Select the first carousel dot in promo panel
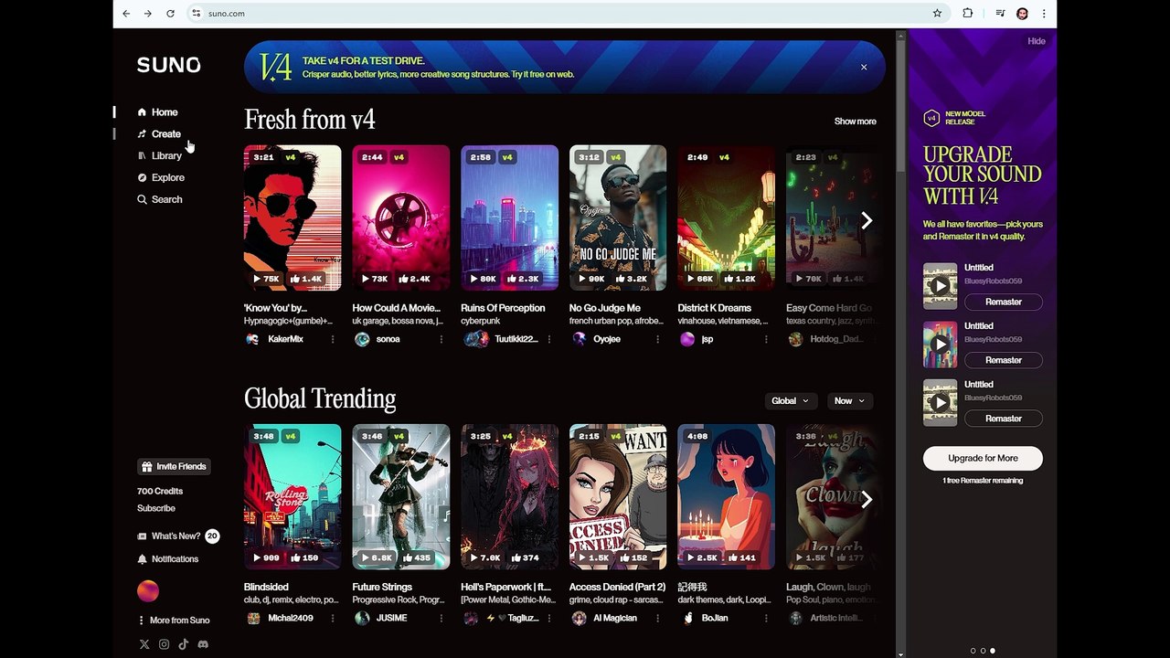This screenshot has width=1170, height=658. point(973,651)
